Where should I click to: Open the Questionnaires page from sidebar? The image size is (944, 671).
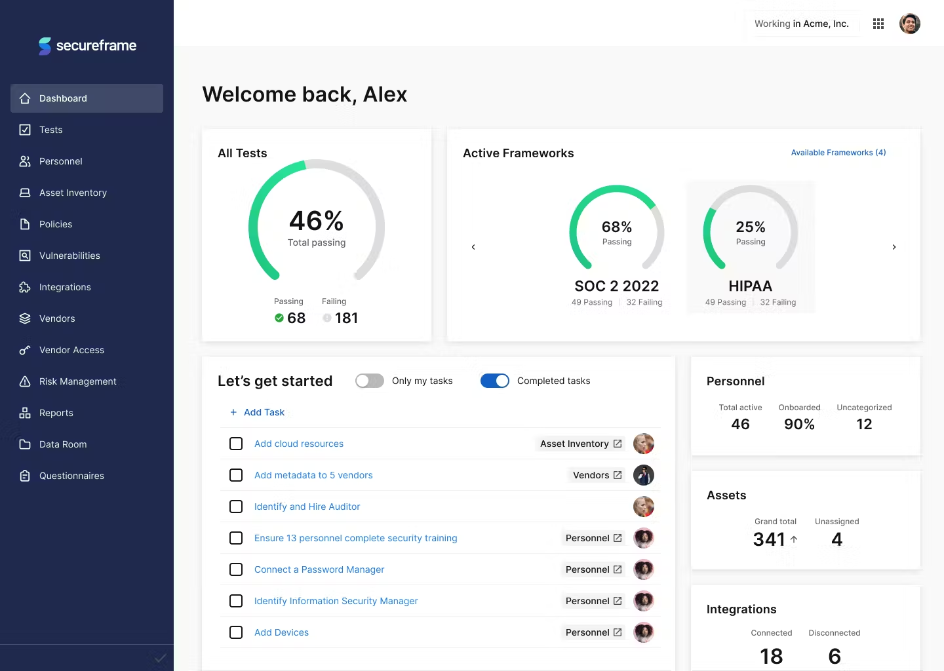click(x=71, y=476)
